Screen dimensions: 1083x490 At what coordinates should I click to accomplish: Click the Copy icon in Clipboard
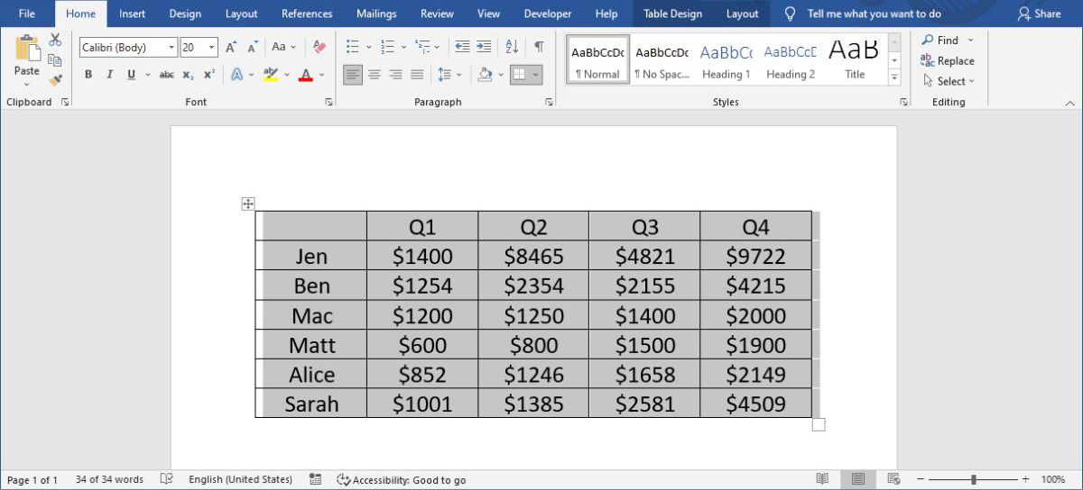pos(55,59)
